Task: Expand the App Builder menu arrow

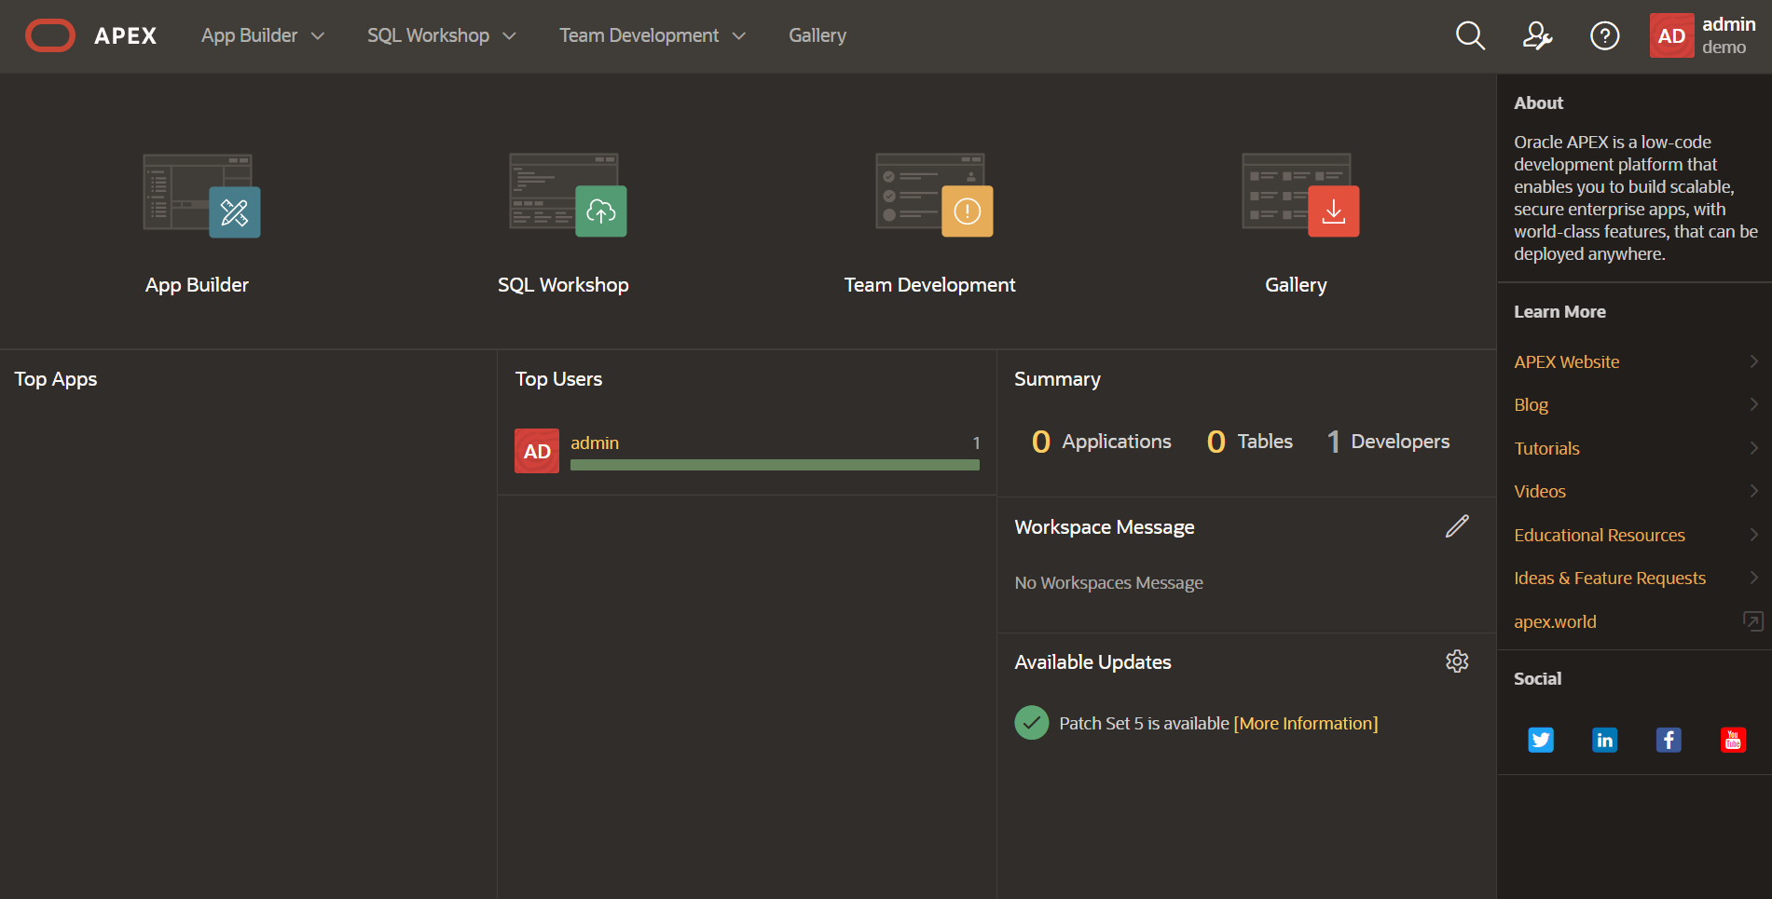Action: 318,36
